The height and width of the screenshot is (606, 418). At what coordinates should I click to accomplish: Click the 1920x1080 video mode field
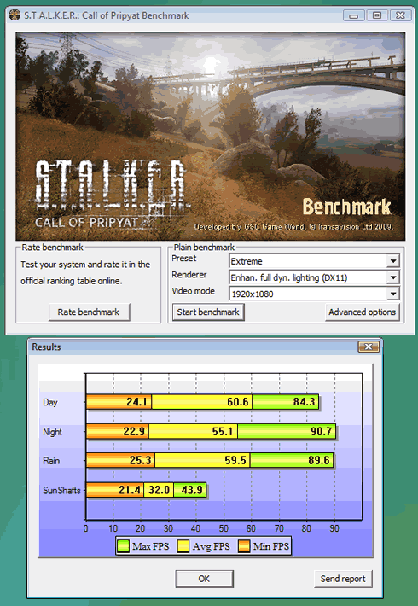click(x=308, y=294)
